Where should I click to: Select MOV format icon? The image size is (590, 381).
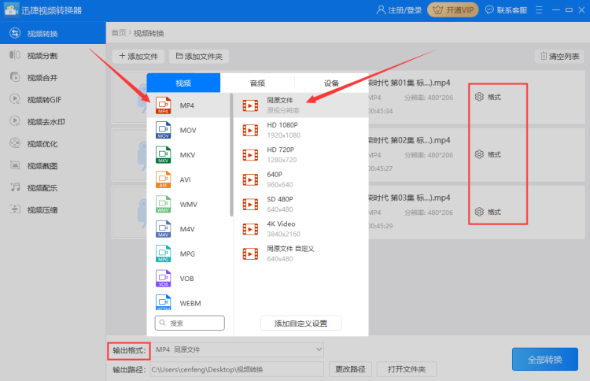pos(164,130)
